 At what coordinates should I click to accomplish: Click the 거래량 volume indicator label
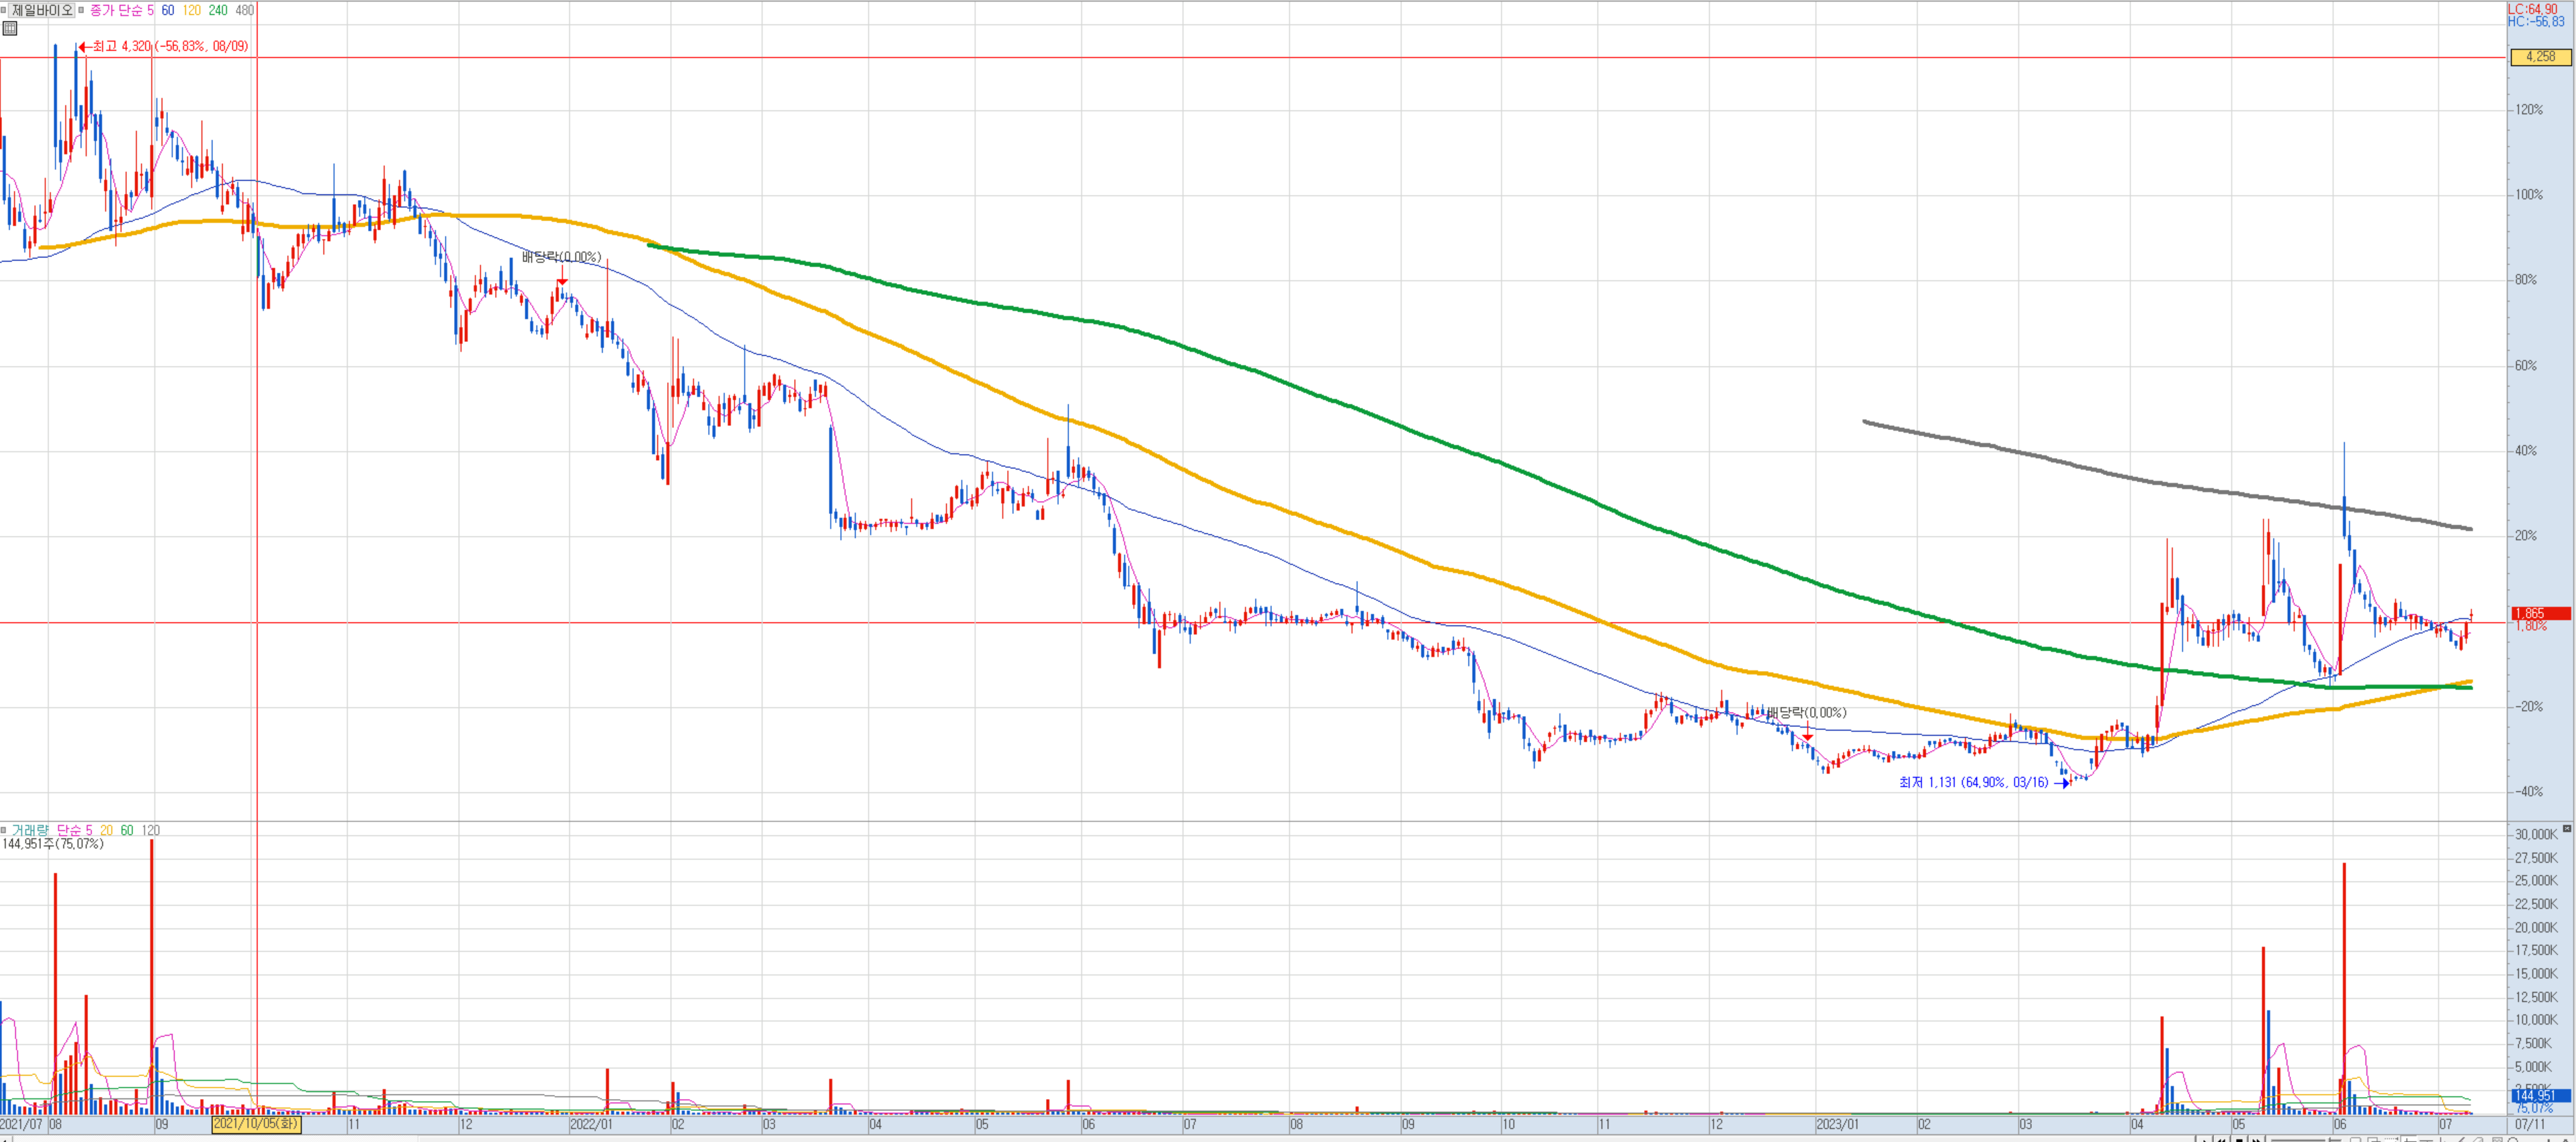(x=29, y=830)
